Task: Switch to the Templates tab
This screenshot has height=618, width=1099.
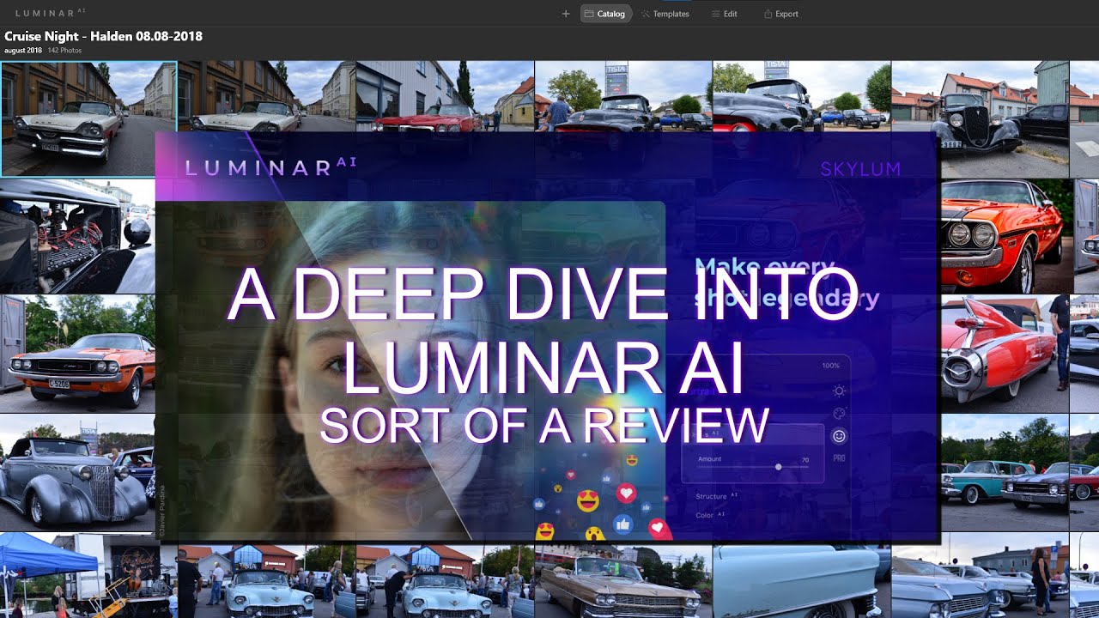Action: point(665,14)
